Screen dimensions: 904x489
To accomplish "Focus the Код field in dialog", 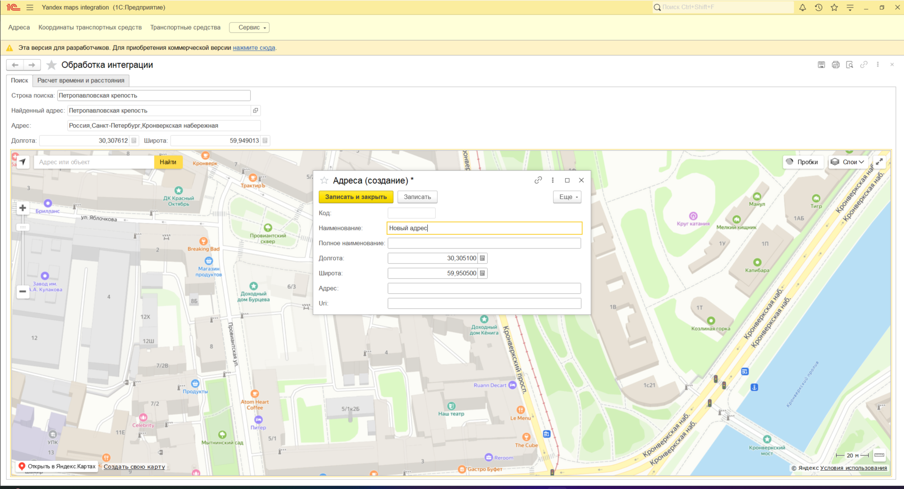I will click(x=412, y=213).
